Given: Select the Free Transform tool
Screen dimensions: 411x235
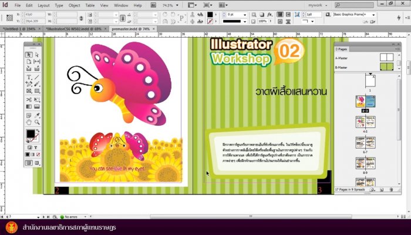Looking at the screenshot, I should tap(37, 100).
